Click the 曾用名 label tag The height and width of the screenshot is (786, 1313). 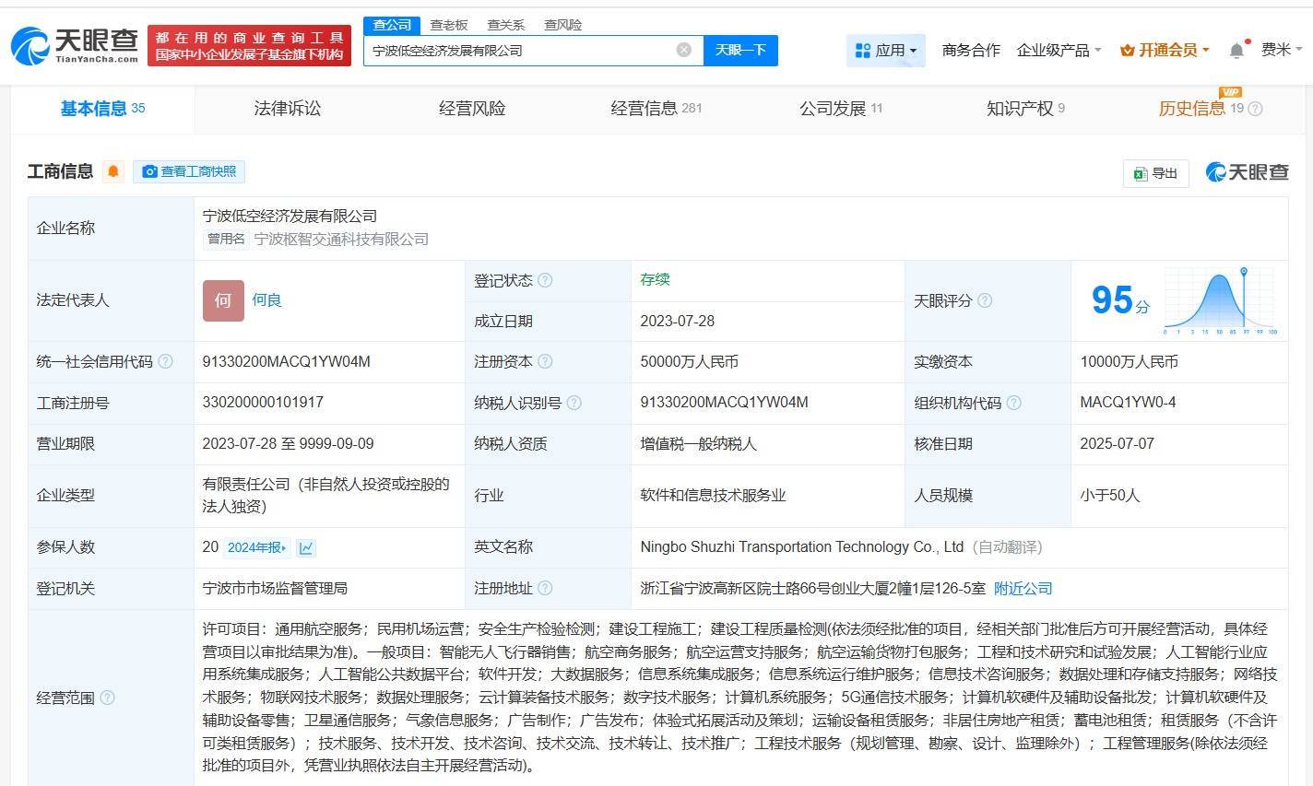click(x=226, y=239)
